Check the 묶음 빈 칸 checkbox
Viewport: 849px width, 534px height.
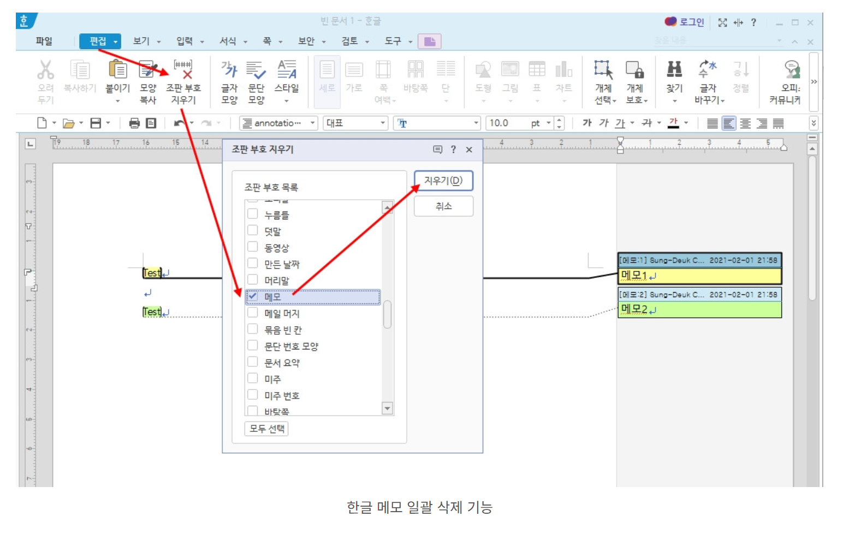click(252, 329)
